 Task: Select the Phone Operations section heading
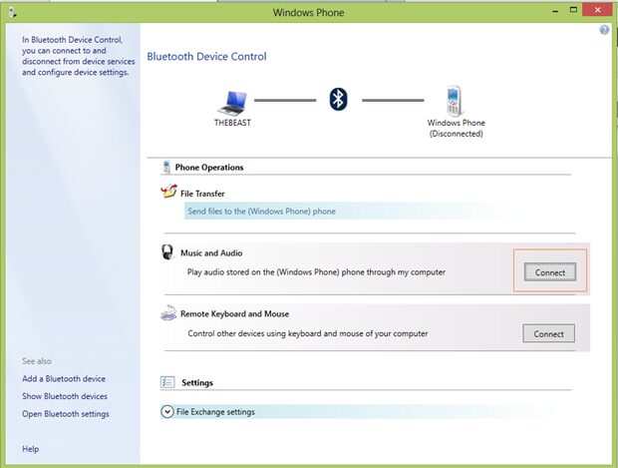(209, 168)
